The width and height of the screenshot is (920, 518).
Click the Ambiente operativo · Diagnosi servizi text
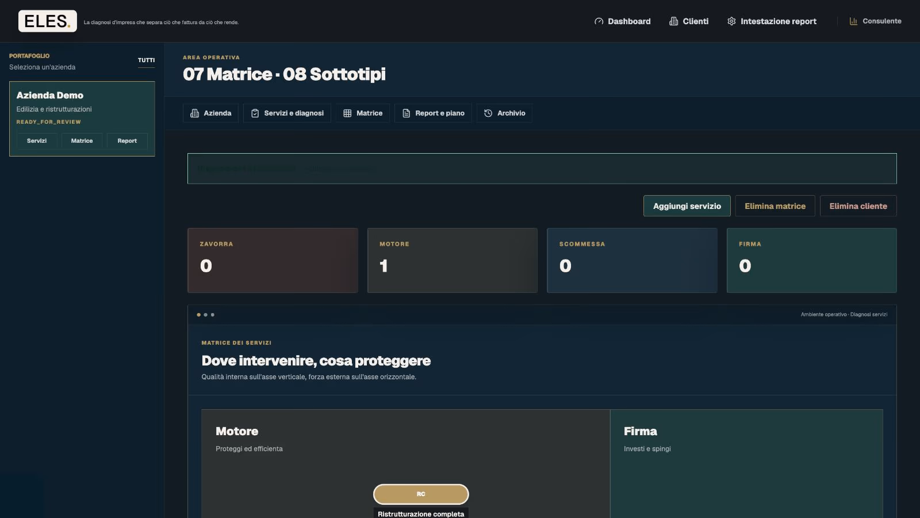click(844, 315)
